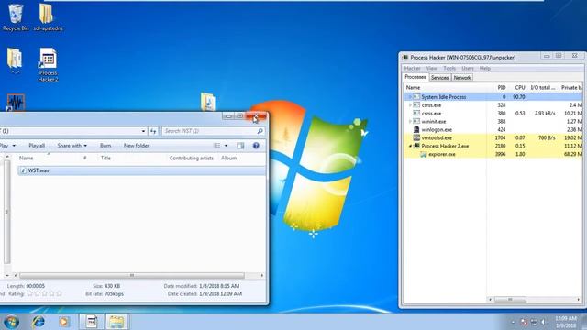587x330 pixels.
Task: Open the Tools menu in Process Hacker
Action: (449, 69)
